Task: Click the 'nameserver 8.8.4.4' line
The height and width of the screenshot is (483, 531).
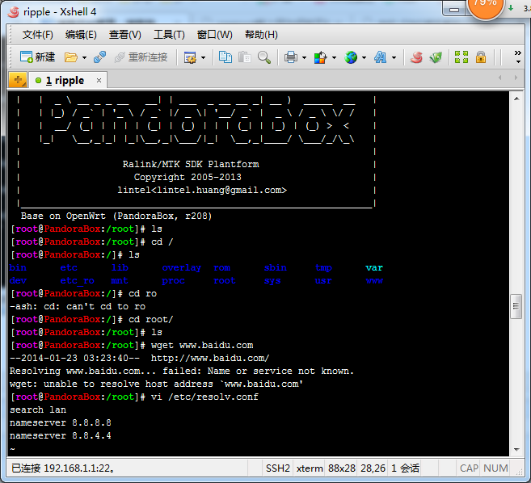Action: point(61,436)
